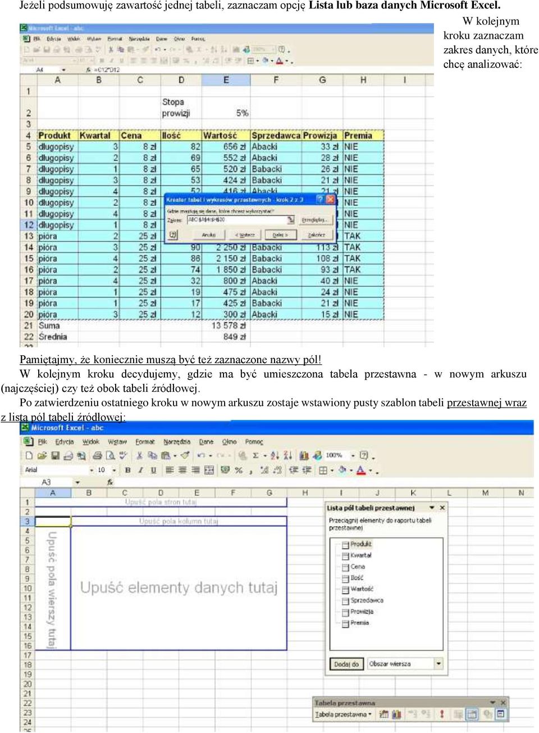Click the Spelling check icon in lower Excel
The image size is (539, 733).
click(x=122, y=456)
